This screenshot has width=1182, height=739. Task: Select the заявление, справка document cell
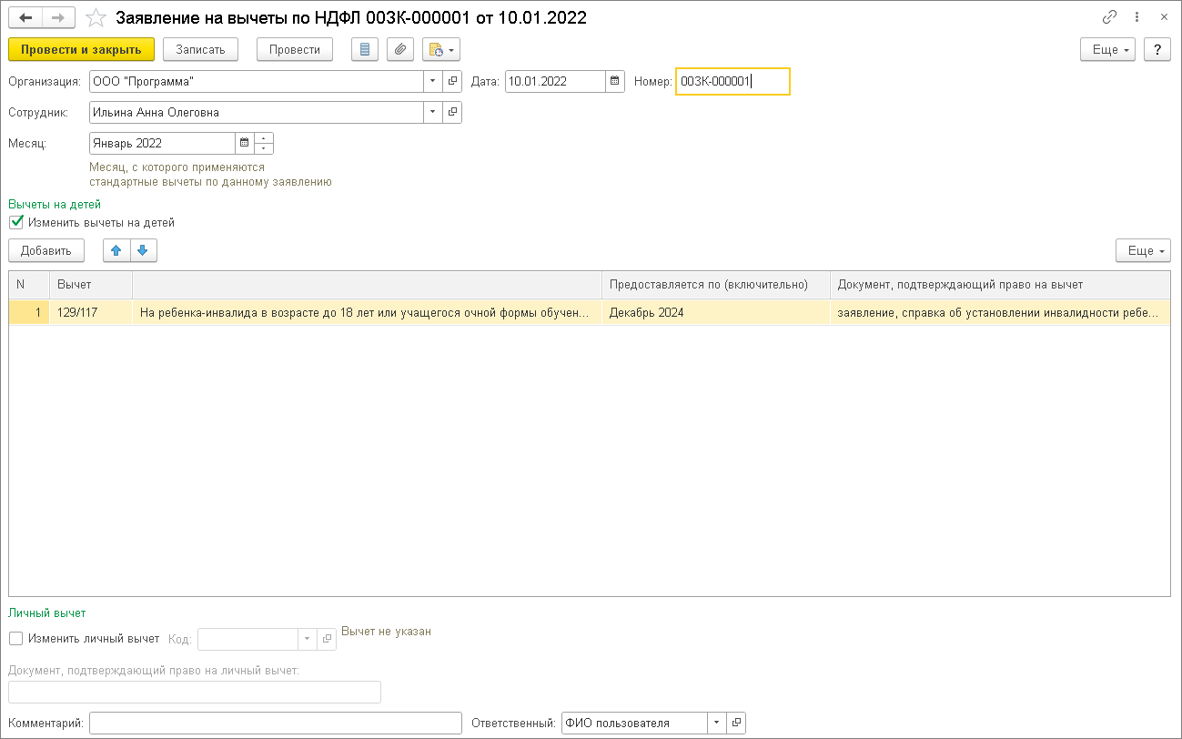click(x=1001, y=312)
